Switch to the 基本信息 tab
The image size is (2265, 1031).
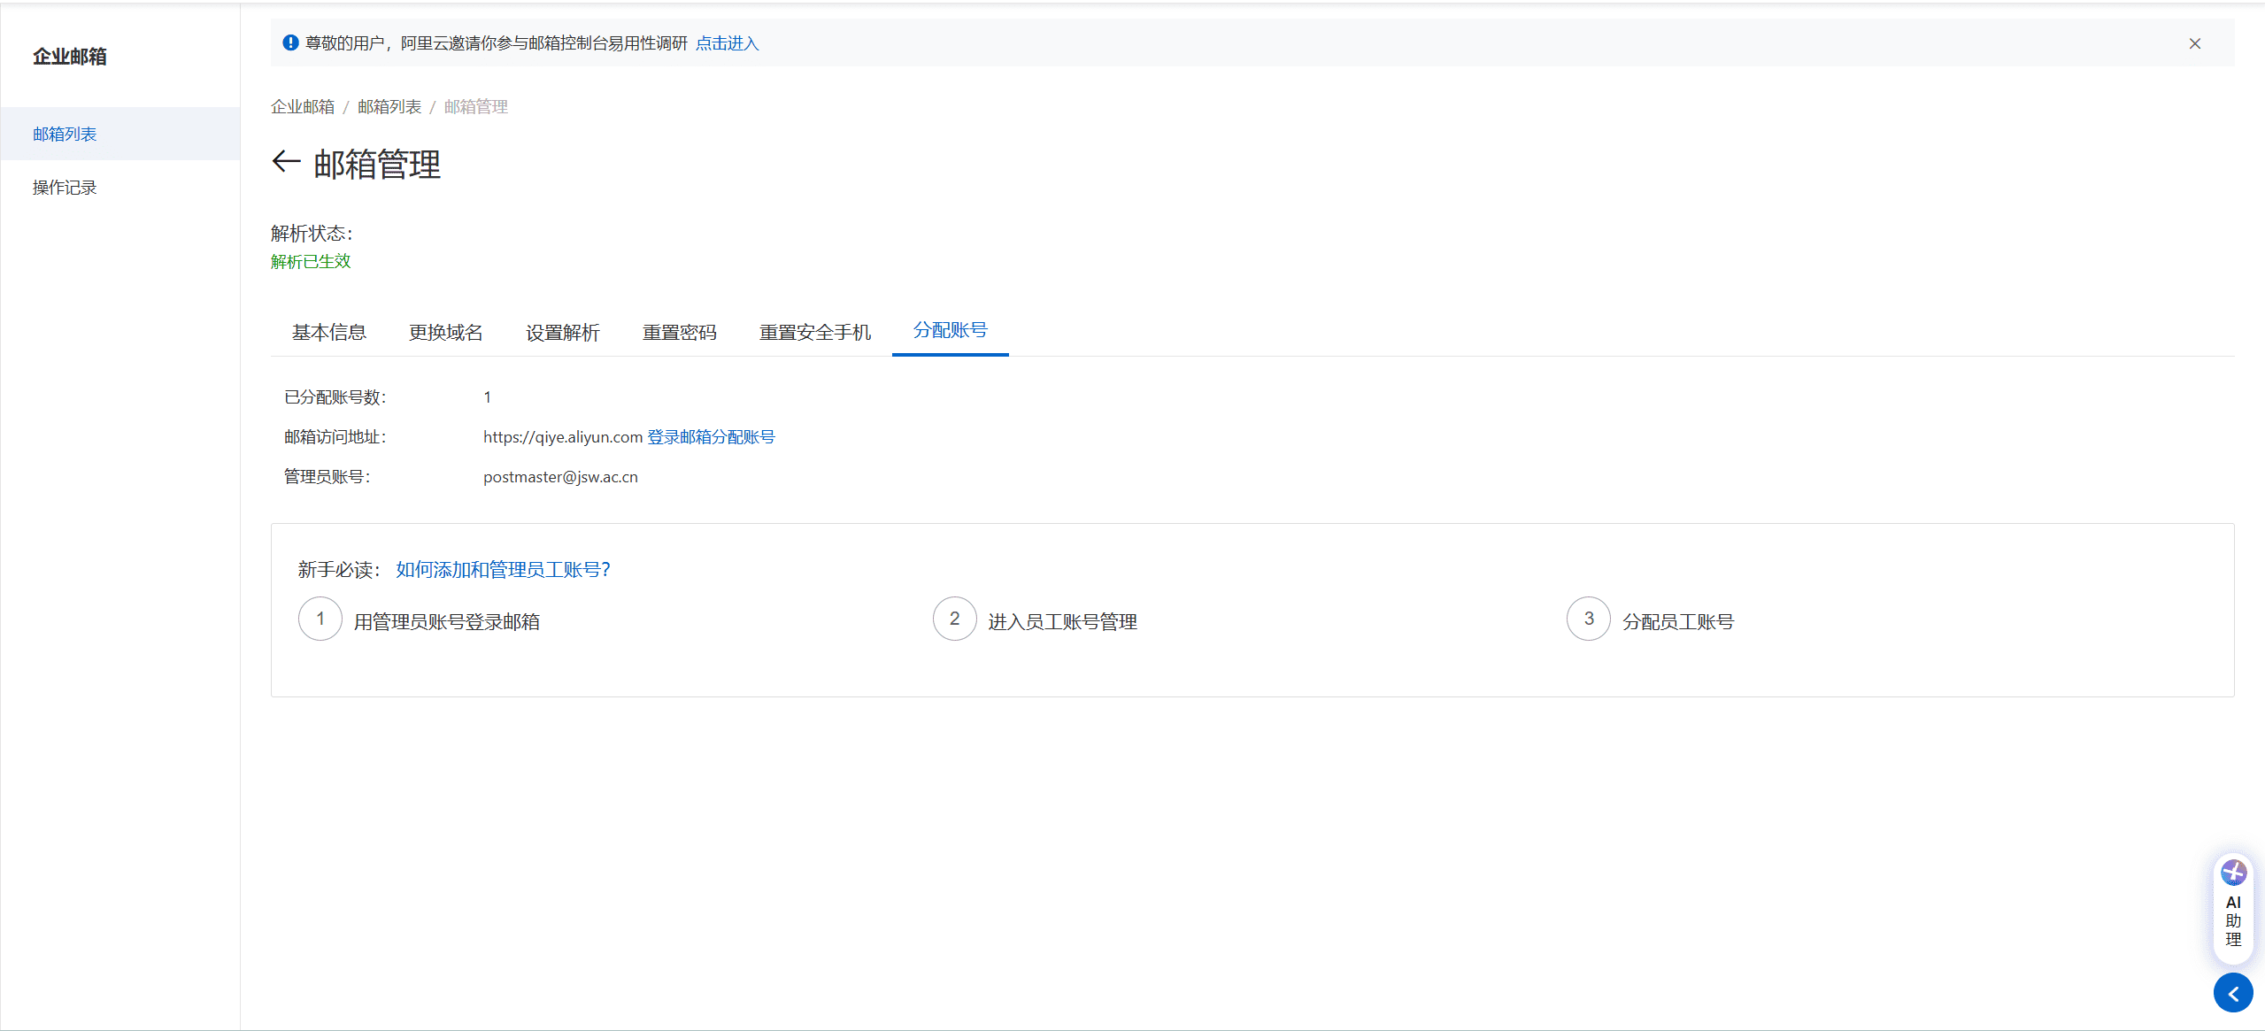pyautogui.click(x=328, y=332)
